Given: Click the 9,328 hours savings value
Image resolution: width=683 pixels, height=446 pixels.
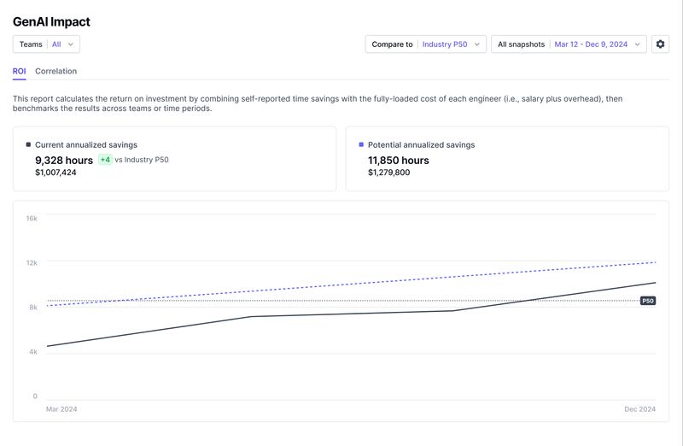Looking at the screenshot, I should (64, 160).
